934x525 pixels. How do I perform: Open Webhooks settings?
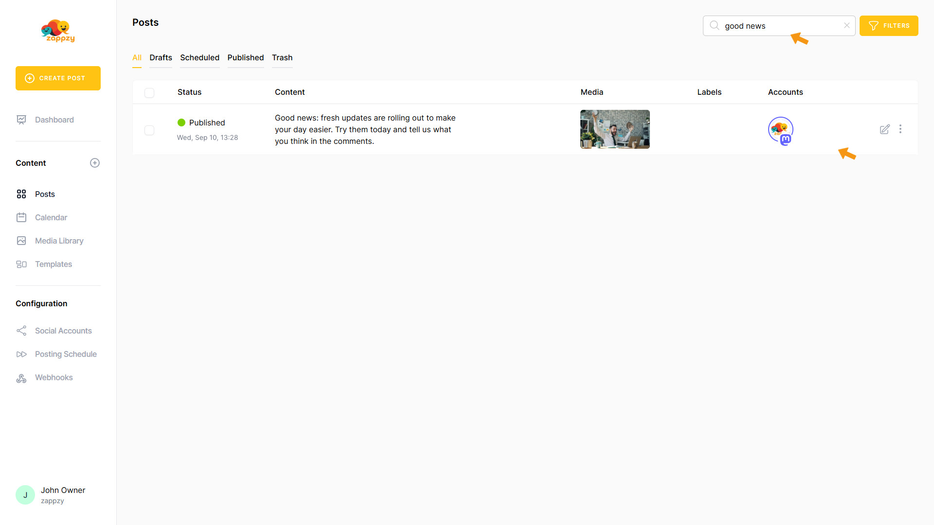(54, 377)
